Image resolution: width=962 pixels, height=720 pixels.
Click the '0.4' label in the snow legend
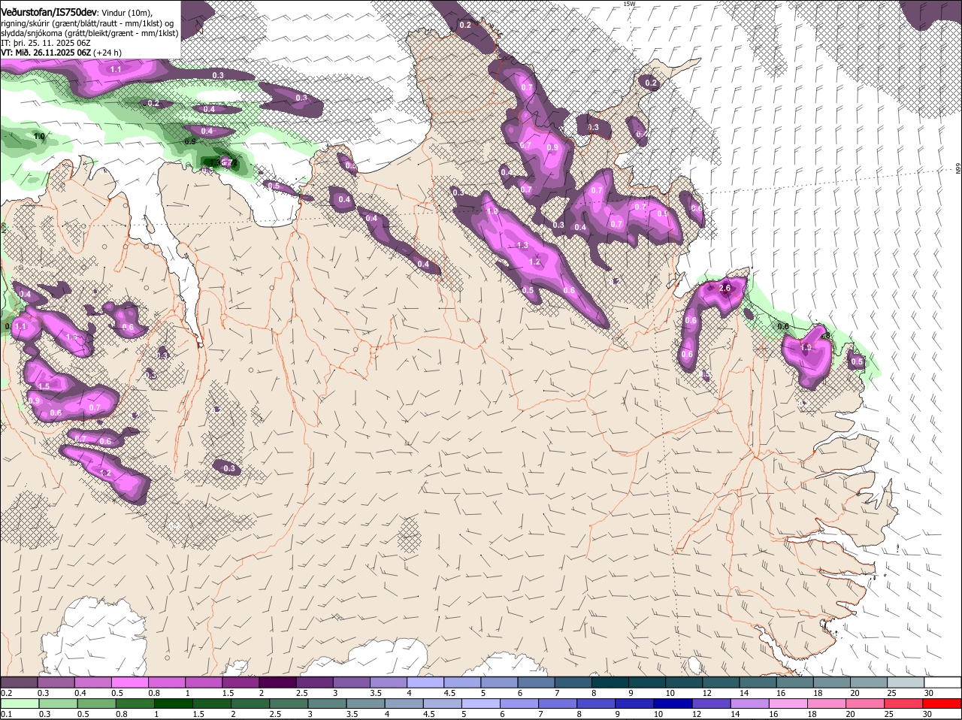pos(80,692)
